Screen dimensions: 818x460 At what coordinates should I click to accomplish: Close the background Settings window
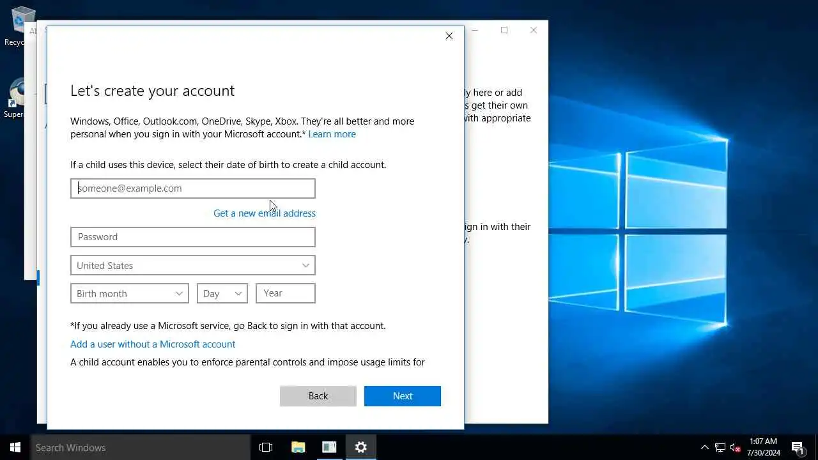click(x=534, y=30)
